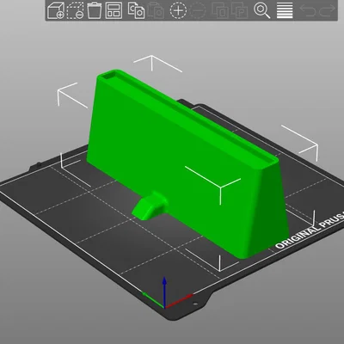Click the greyed-out Paste icon
Screen dimensions: 344x344
(x=156, y=10)
